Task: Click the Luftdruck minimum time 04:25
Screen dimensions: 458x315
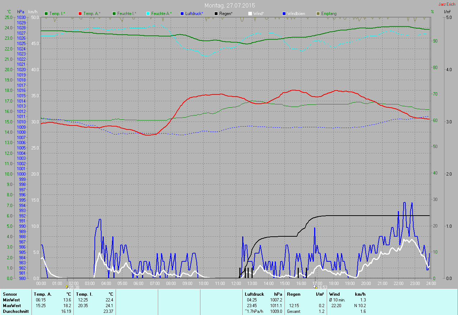Action: (x=252, y=300)
